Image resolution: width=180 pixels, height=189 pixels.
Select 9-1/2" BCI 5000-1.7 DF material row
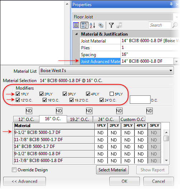pos(54,132)
